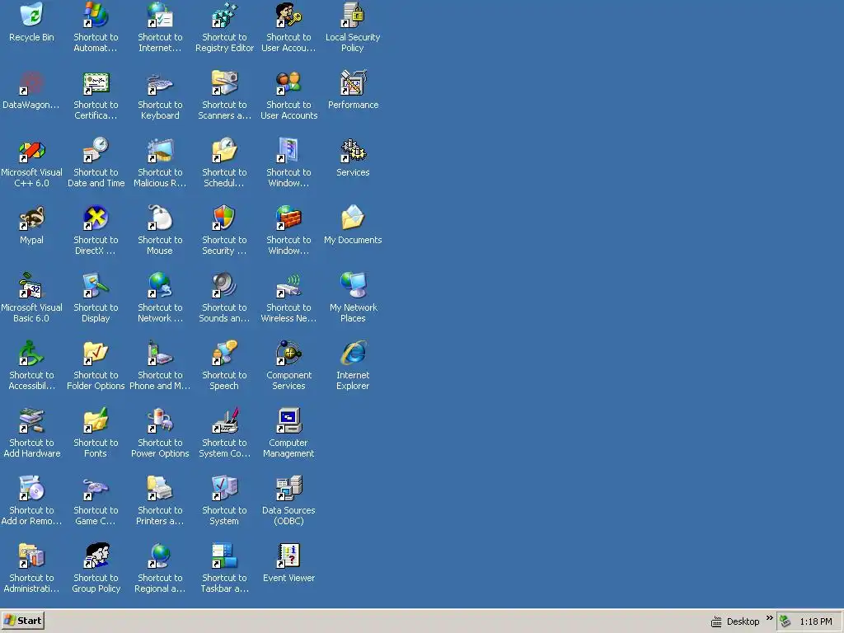The image size is (844, 633).
Task: Select the Mypal raccoon icon
Action: pyautogui.click(x=31, y=218)
